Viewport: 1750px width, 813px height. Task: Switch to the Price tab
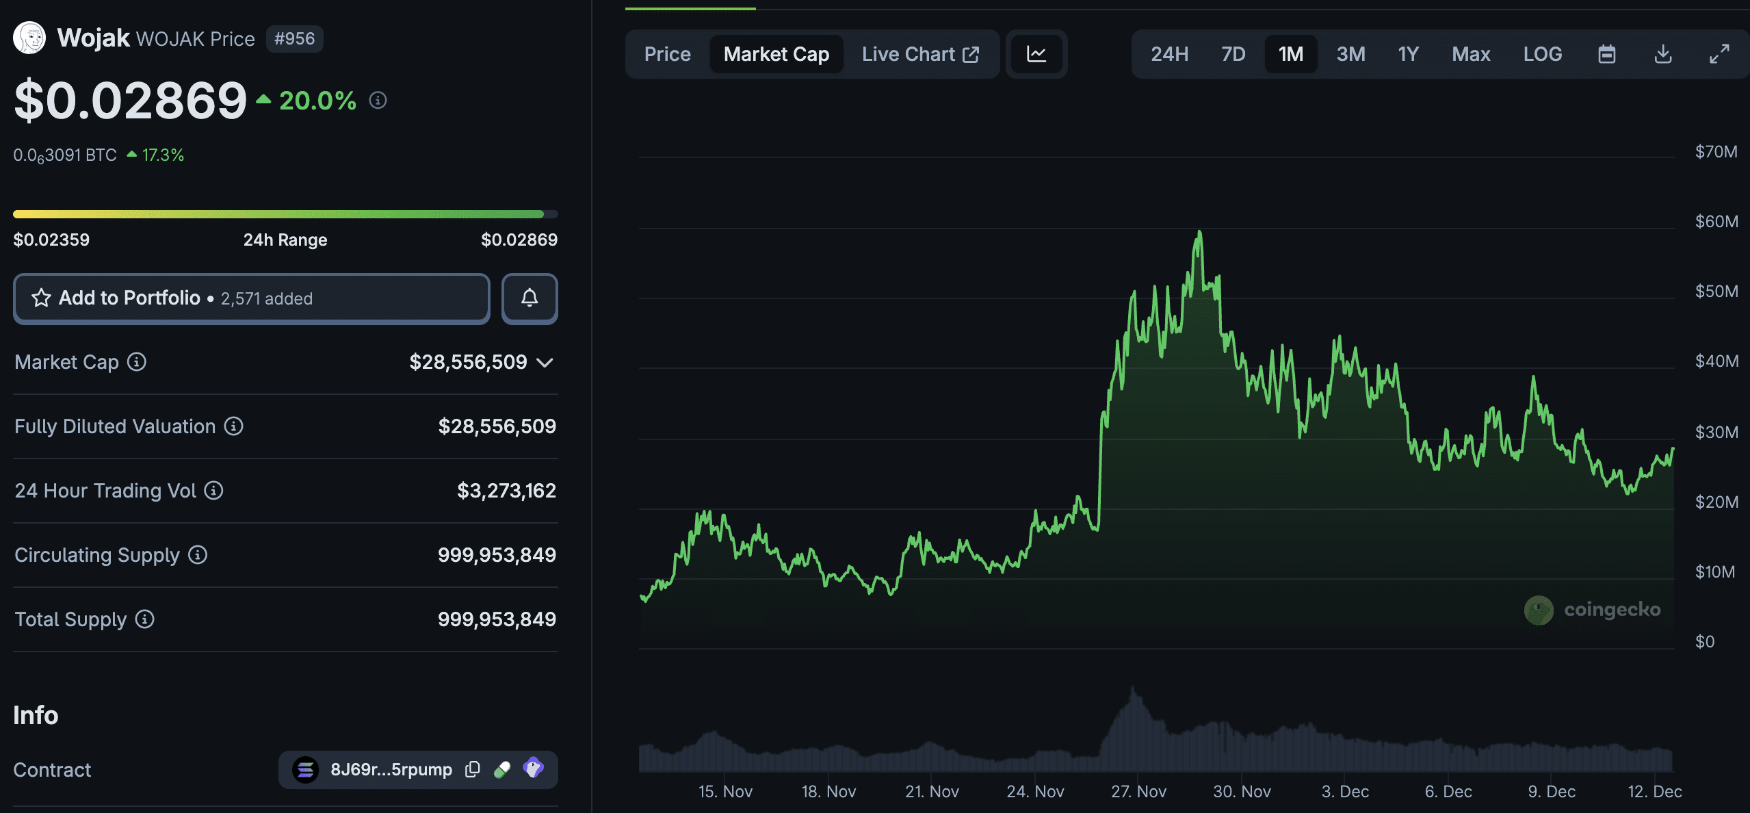point(667,53)
